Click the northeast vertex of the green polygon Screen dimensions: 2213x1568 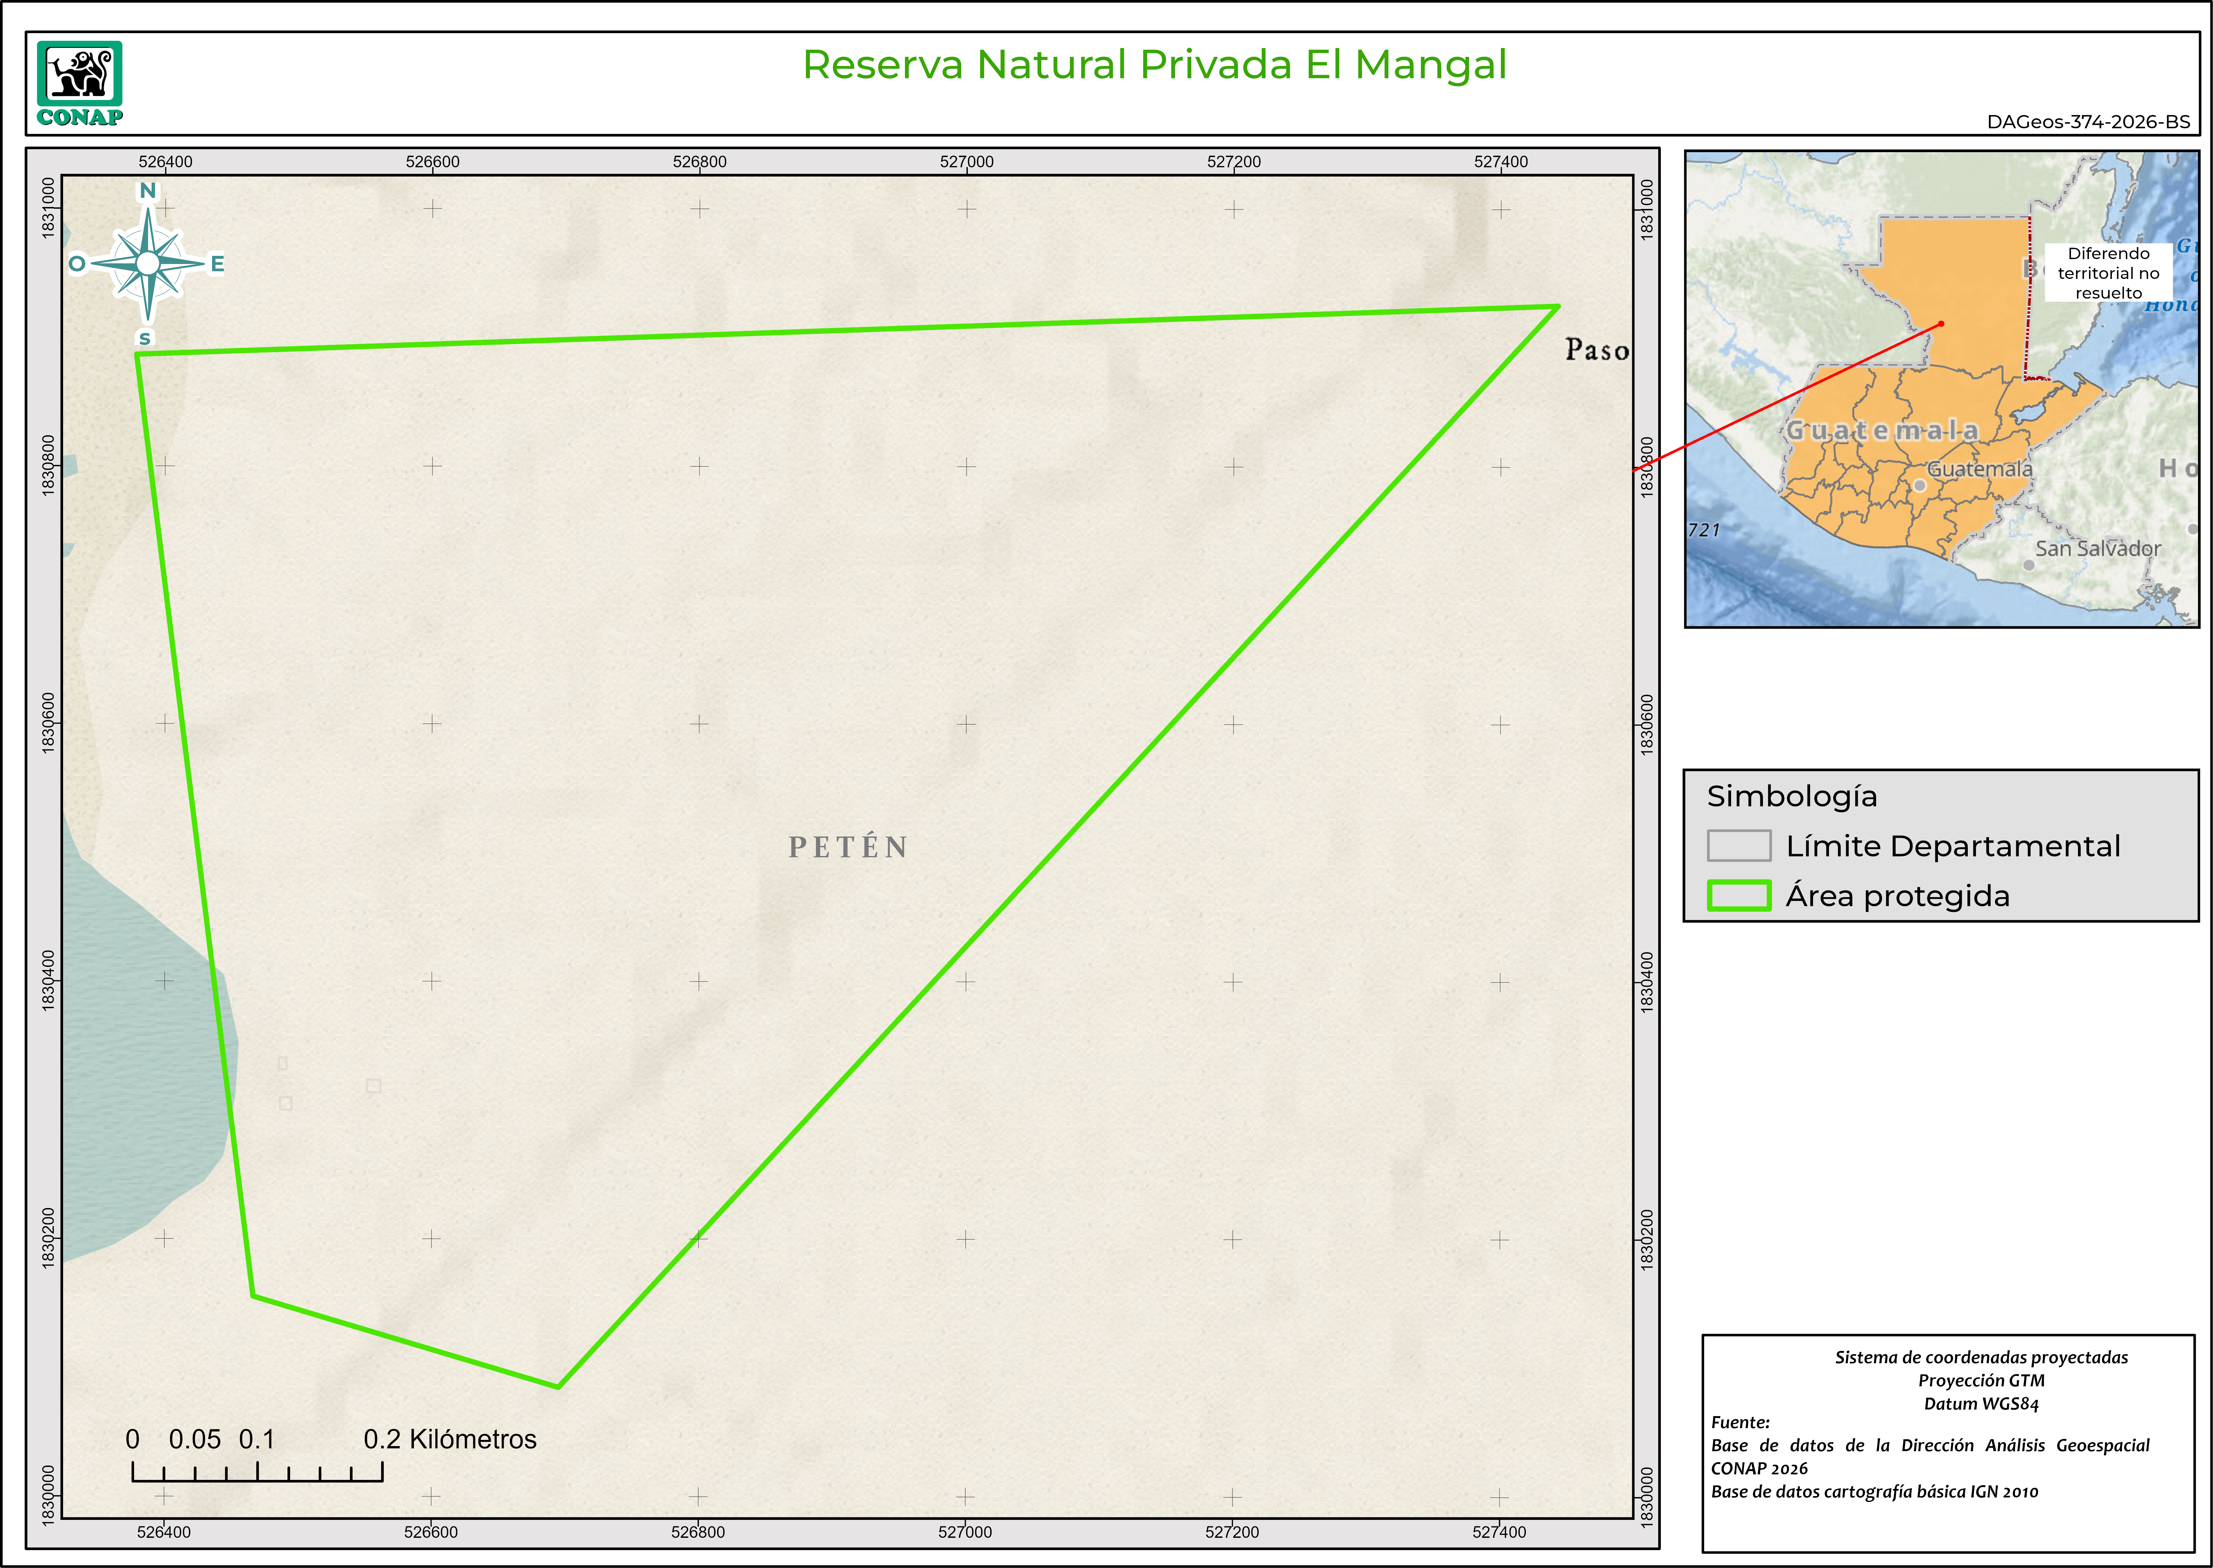click(1557, 307)
